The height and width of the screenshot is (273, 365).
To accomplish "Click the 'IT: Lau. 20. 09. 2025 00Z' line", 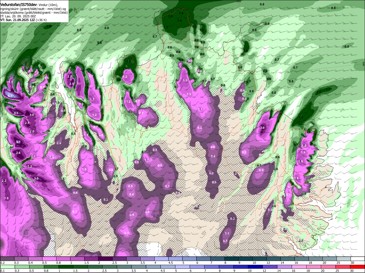I will [18, 16].
